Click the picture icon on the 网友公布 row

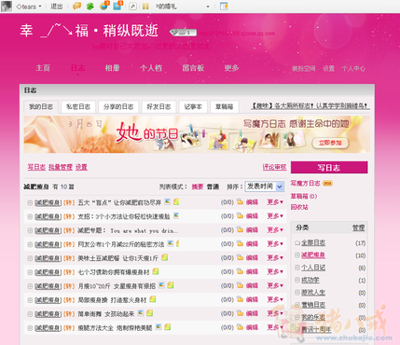coord(170,243)
